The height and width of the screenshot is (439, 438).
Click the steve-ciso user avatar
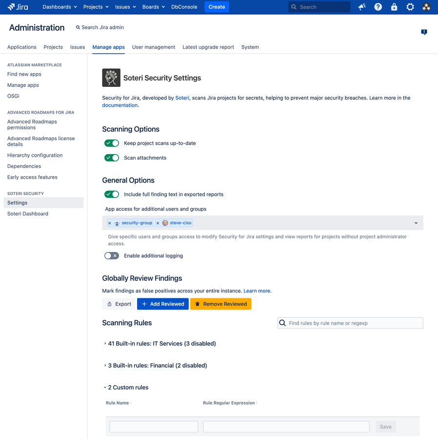(x=165, y=223)
